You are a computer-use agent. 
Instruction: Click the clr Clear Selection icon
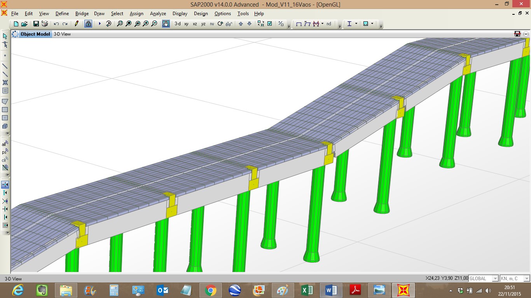pos(5,160)
